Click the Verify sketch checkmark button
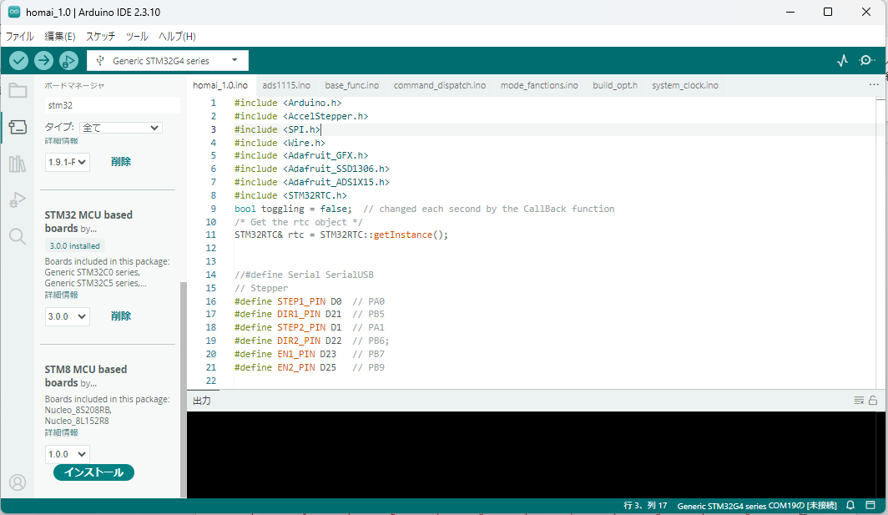Viewport: 888px width, 515px height. click(x=18, y=61)
